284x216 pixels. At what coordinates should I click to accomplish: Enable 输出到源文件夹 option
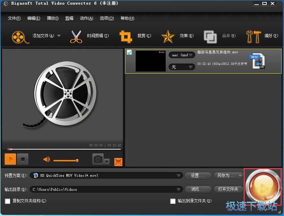tap(173, 201)
